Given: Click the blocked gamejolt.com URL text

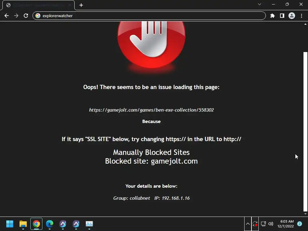Looking at the screenshot, I should coord(152,110).
